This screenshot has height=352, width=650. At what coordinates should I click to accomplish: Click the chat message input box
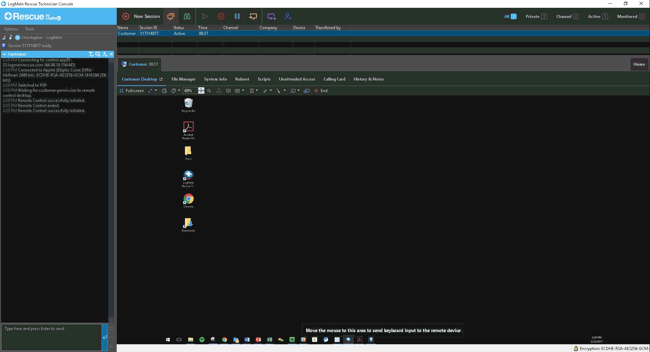click(51, 337)
